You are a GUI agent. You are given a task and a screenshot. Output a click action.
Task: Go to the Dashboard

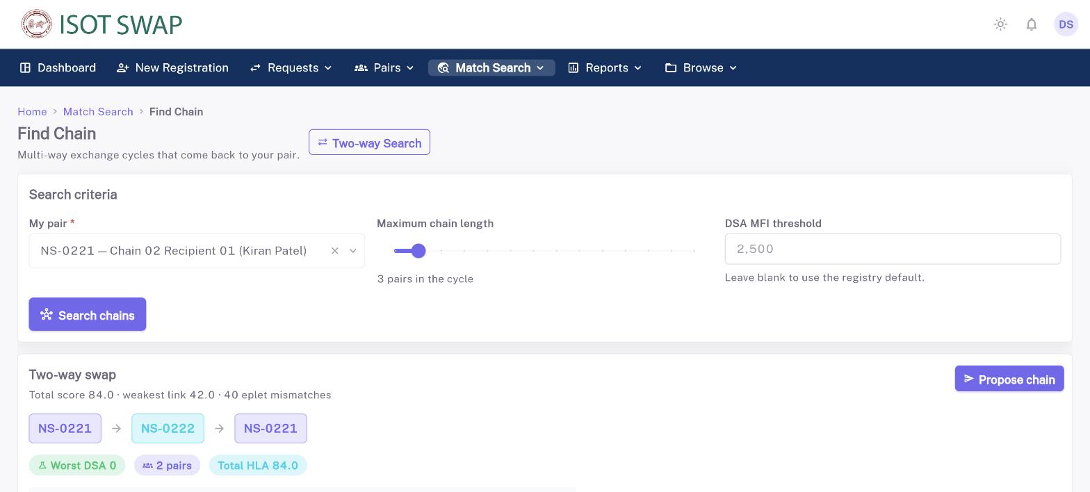pyautogui.click(x=58, y=67)
